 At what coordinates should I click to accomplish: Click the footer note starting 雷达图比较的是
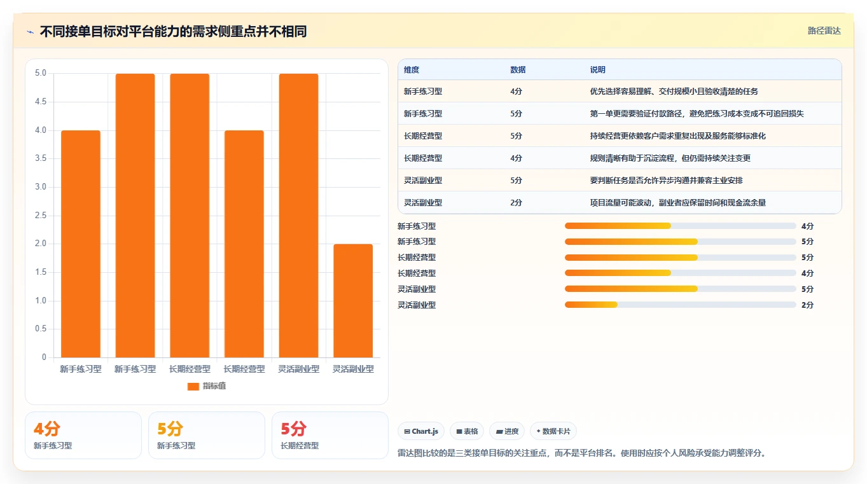(x=581, y=453)
